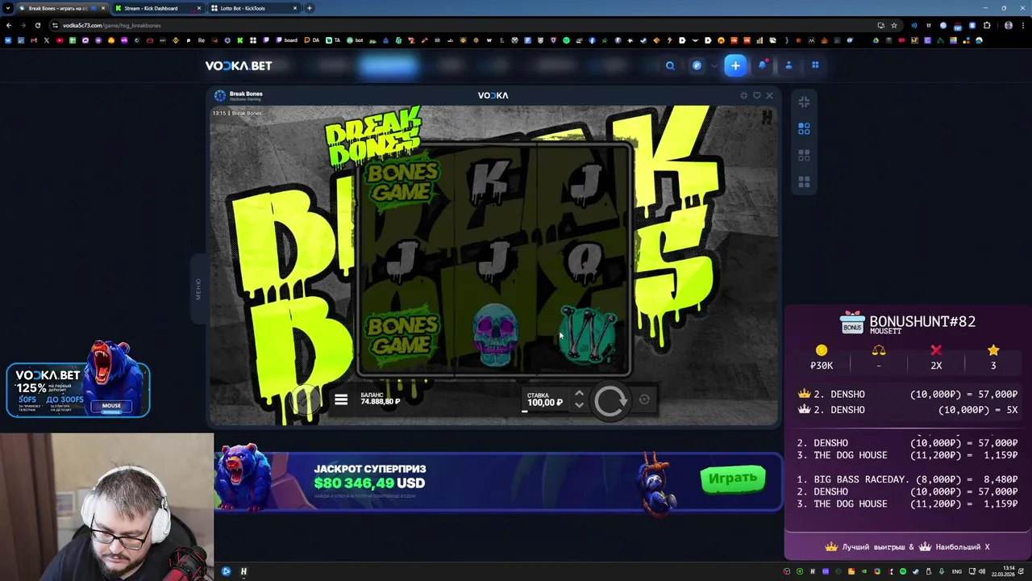
Task: Close the Break Bones game window
Action: 769,95
